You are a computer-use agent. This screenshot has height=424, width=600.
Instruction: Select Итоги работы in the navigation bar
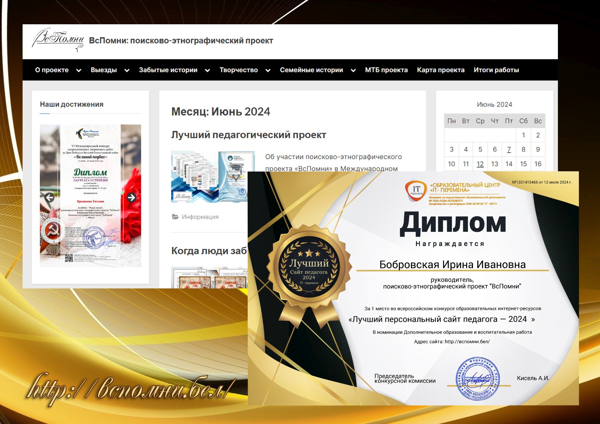click(x=496, y=70)
